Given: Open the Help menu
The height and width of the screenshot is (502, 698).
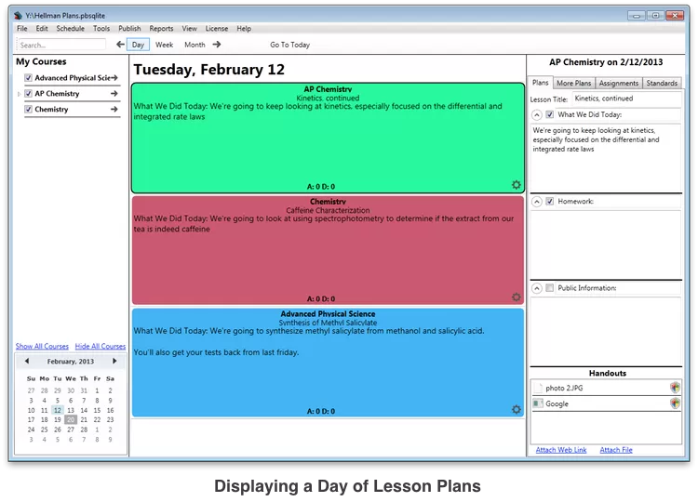Looking at the screenshot, I should click(x=244, y=29).
